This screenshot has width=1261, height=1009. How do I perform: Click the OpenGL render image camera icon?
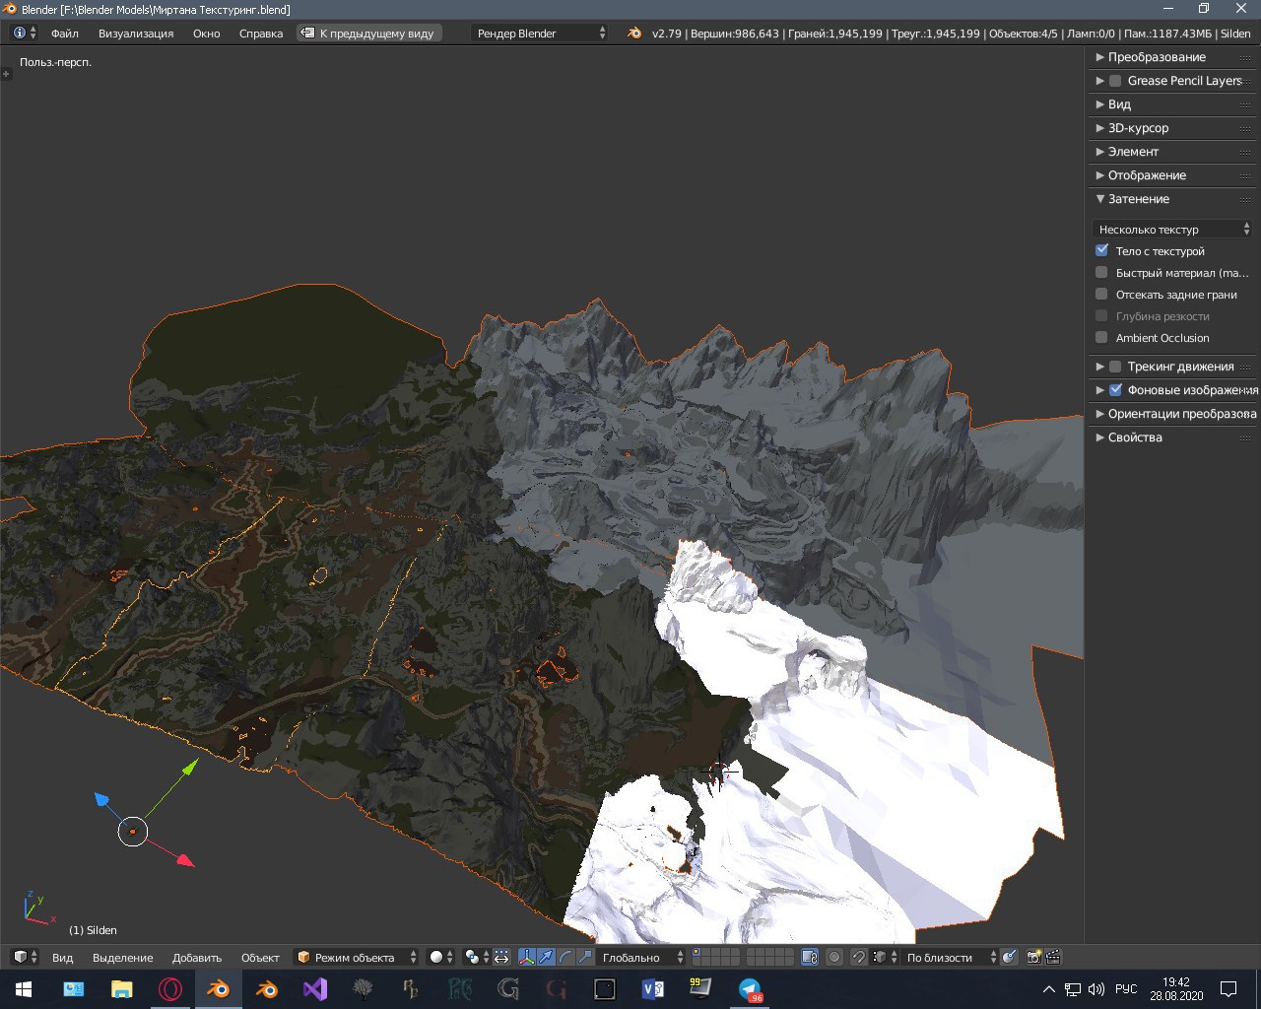tap(1034, 957)
